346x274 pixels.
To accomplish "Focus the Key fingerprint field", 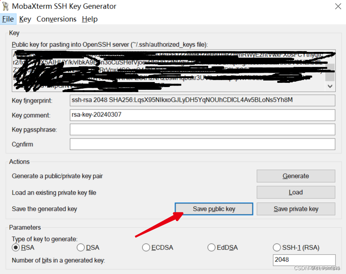I will point(202,100).
